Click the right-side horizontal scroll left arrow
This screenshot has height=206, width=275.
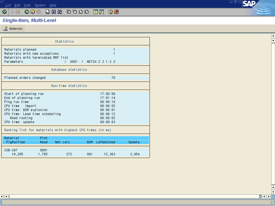[x=264, y=196]
